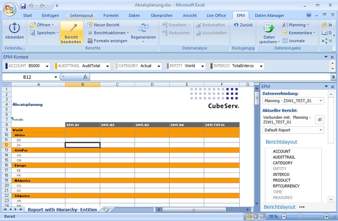Expand the formula bar
Screen dimensions: 338x221
(333, 77)
